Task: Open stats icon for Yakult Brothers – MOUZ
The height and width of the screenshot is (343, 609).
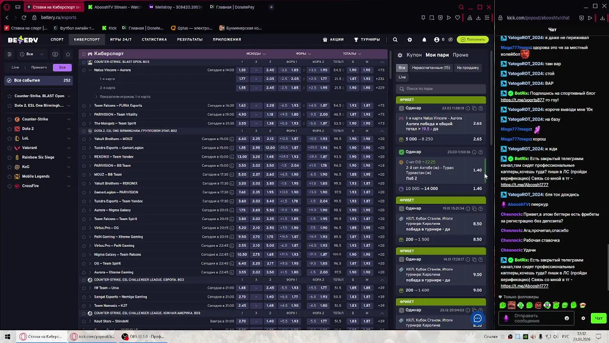Action: [x=232, y=139]
